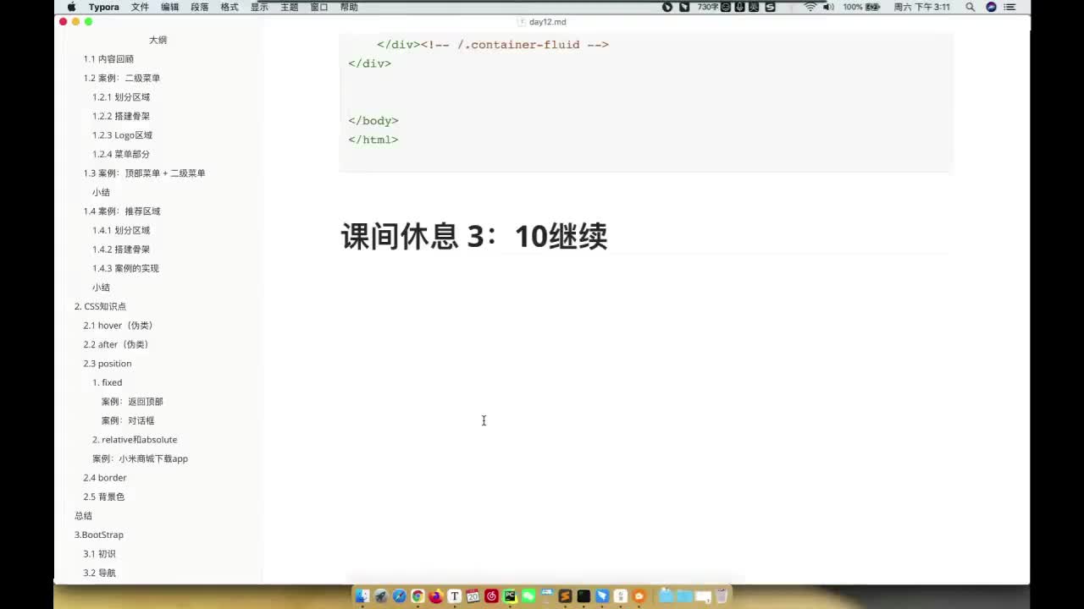Click Typora T icon in dock
Screen dimensions: 1084x609
pos(455,596)
